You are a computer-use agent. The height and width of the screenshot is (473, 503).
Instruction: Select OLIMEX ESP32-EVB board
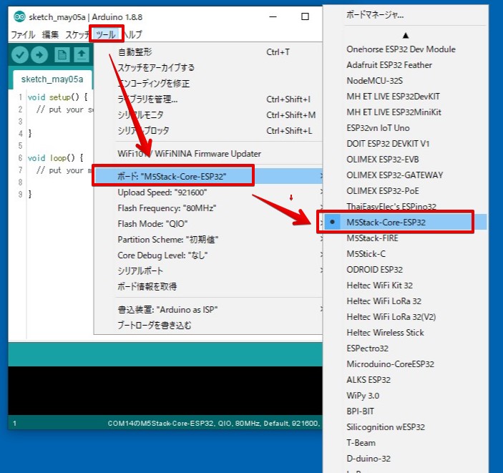(406, 160)
